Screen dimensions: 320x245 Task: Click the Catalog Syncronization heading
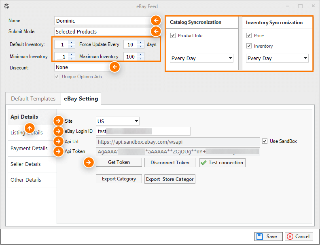coord(195,22)
